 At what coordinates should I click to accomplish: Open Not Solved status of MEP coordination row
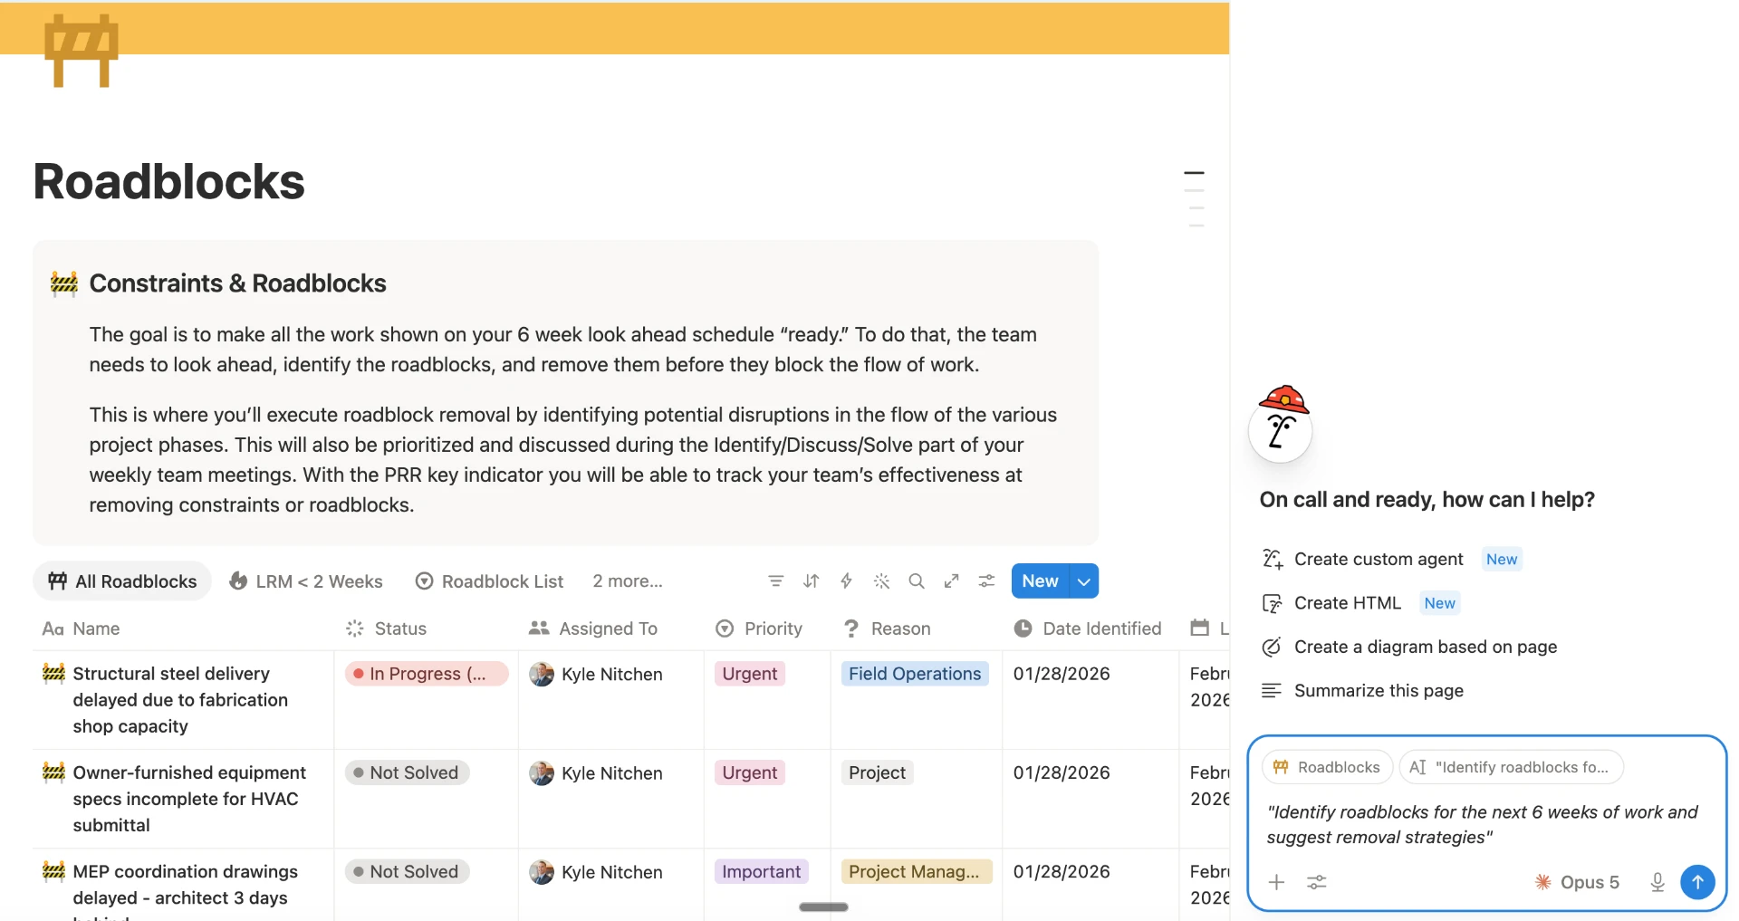point(407,871)
